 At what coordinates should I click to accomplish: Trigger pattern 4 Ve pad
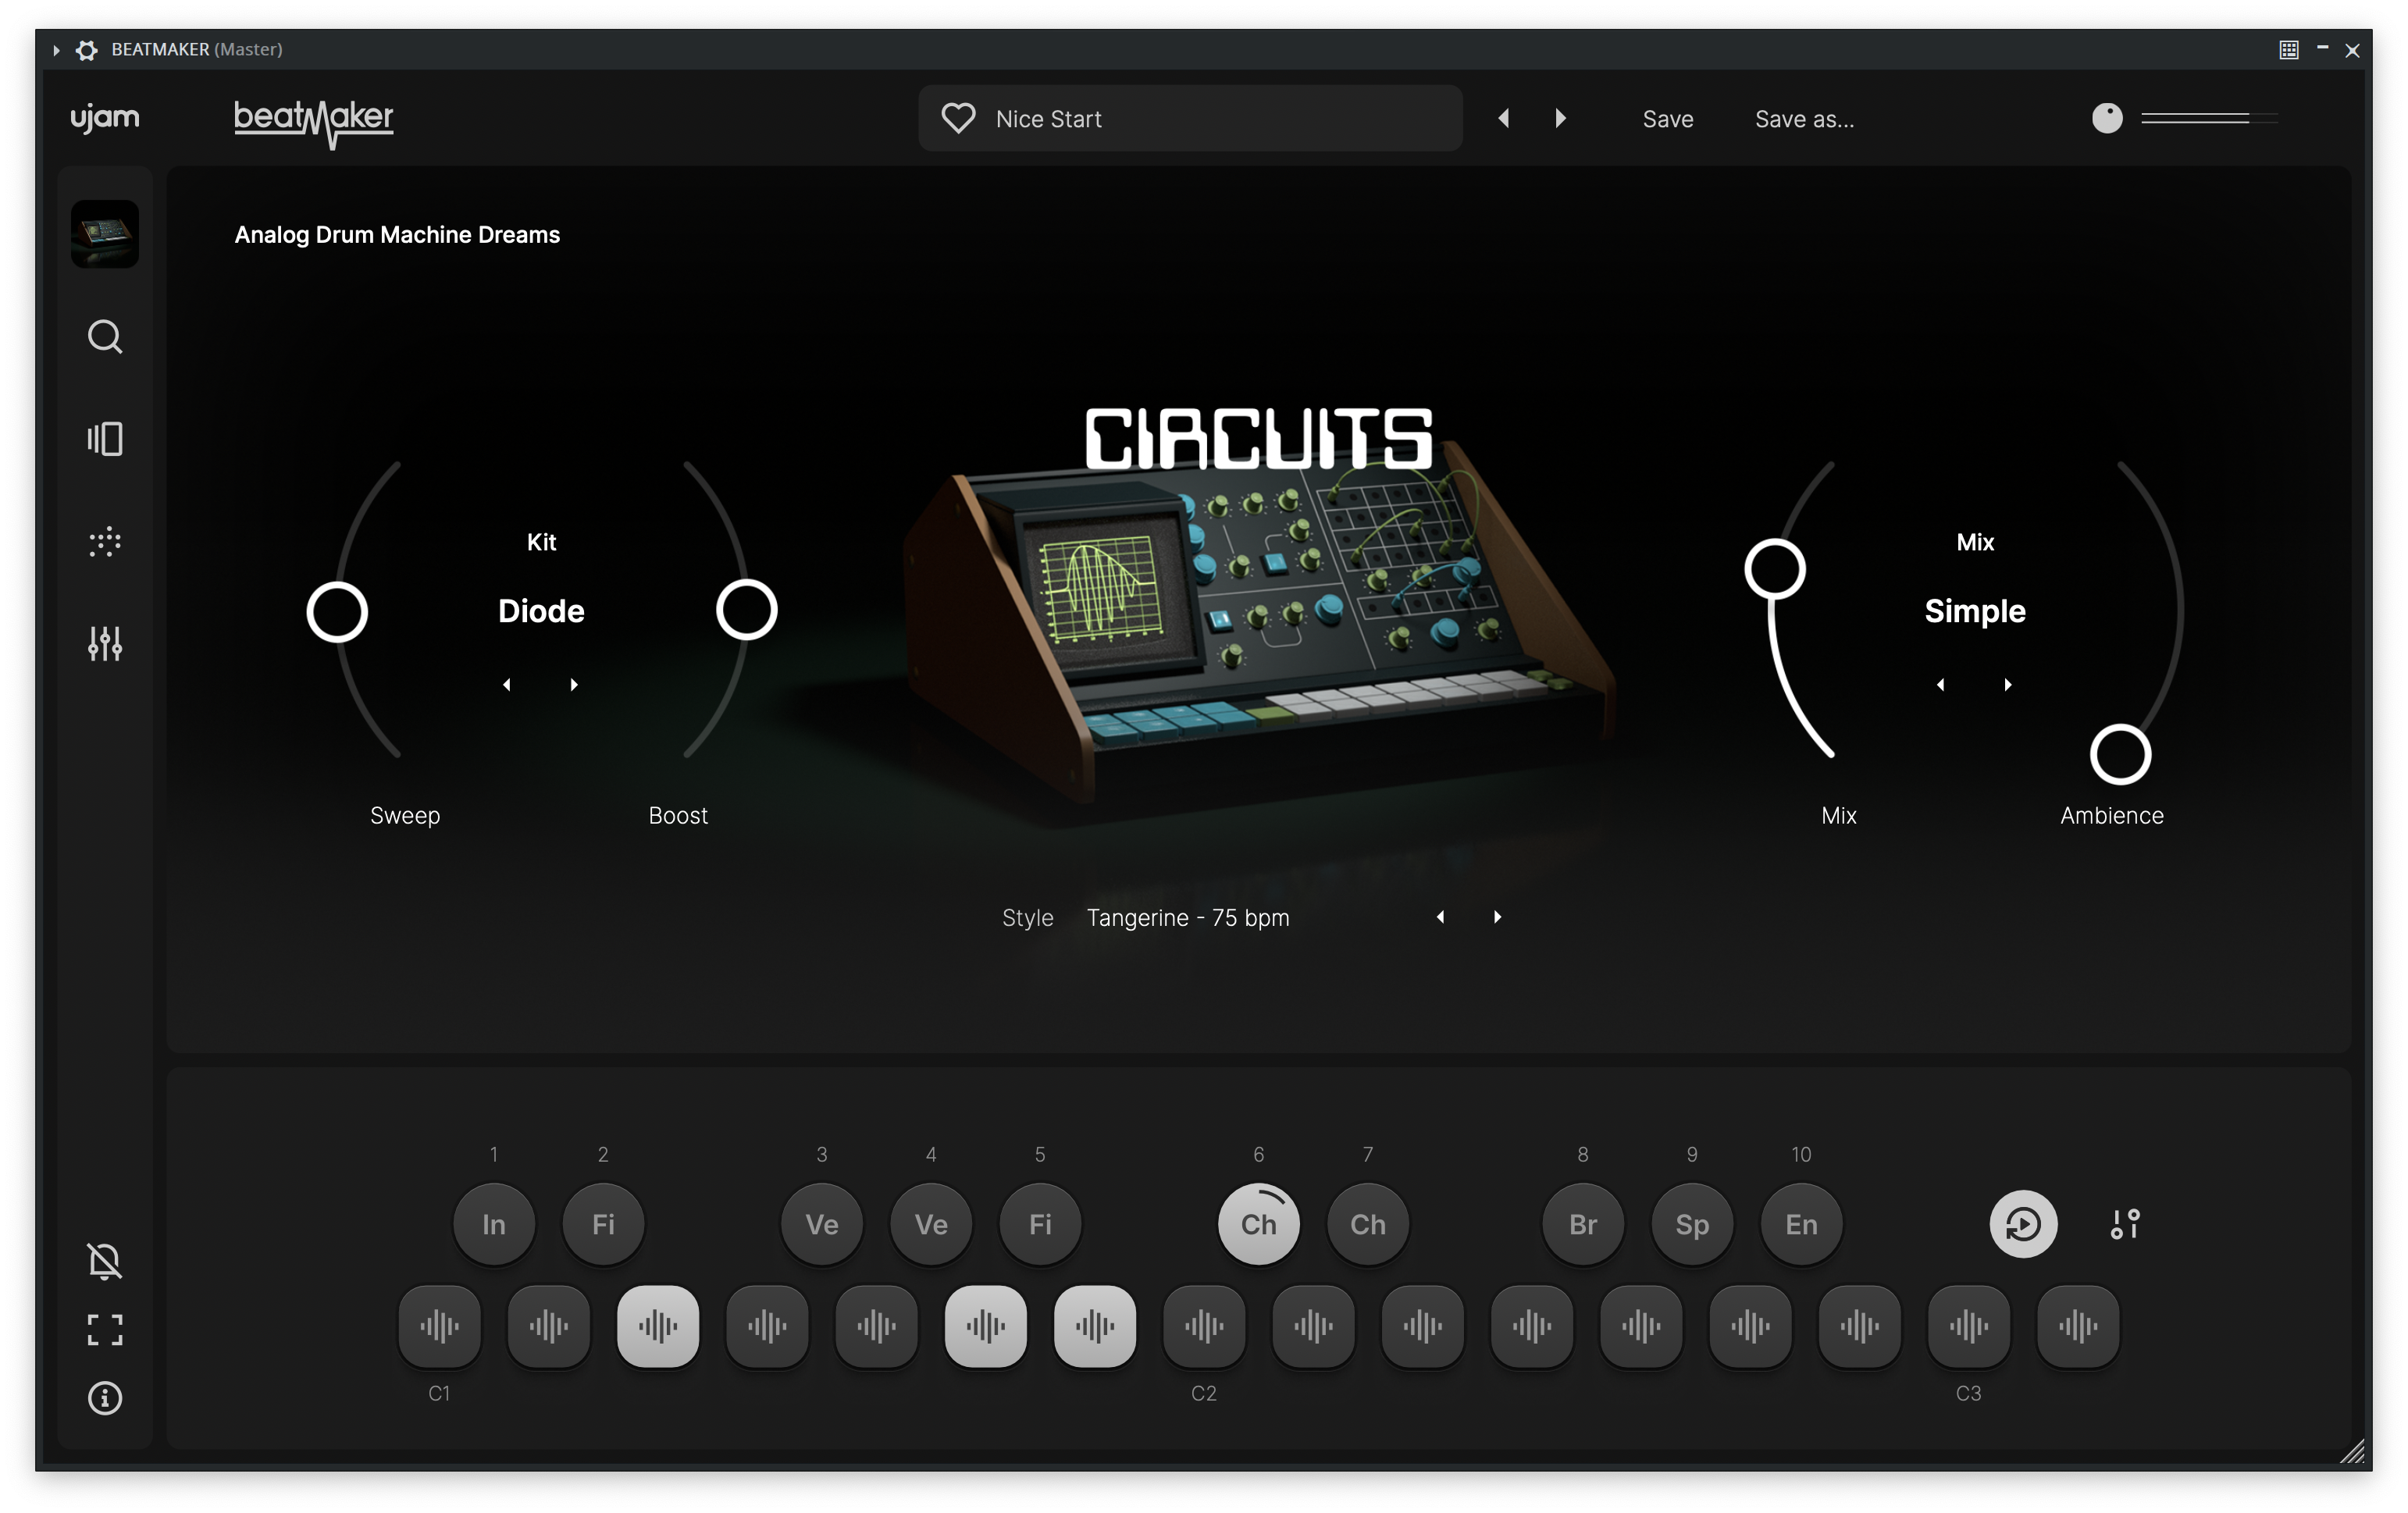pyautogui.click(x=931, y=1225)
